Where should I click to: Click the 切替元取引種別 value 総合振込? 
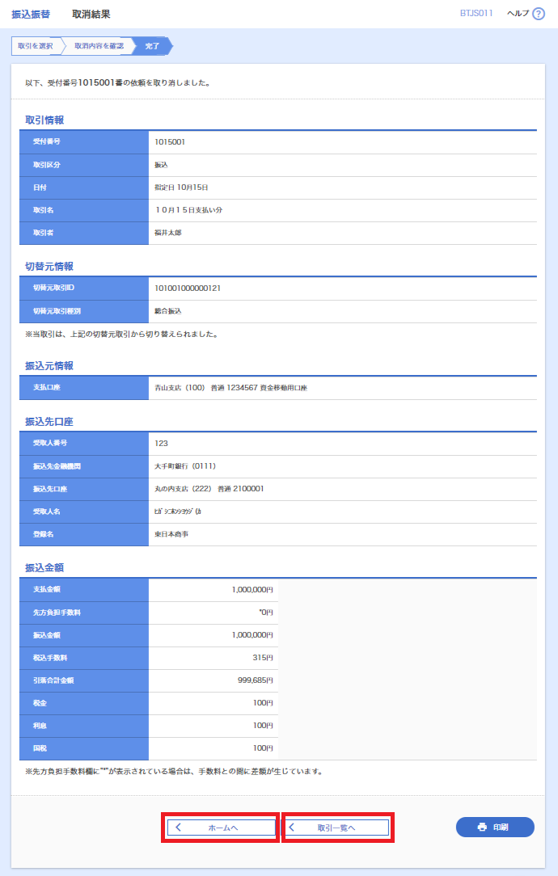point(167,310)
